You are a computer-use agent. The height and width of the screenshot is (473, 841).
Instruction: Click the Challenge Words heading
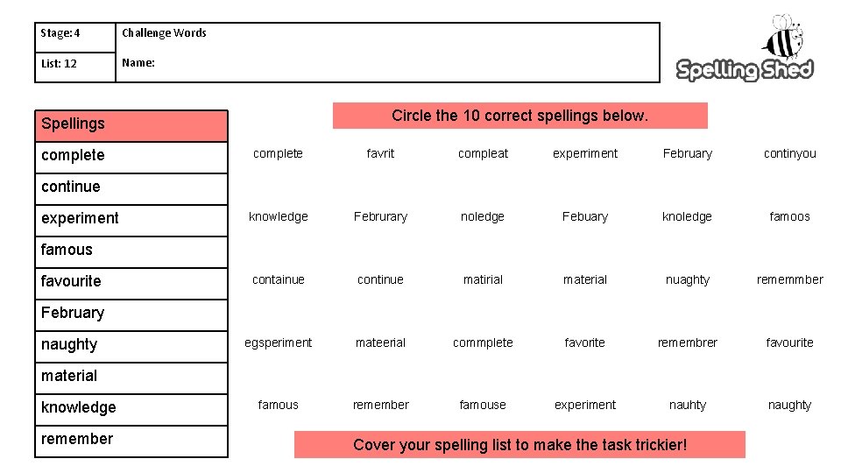tap(164, 33)
